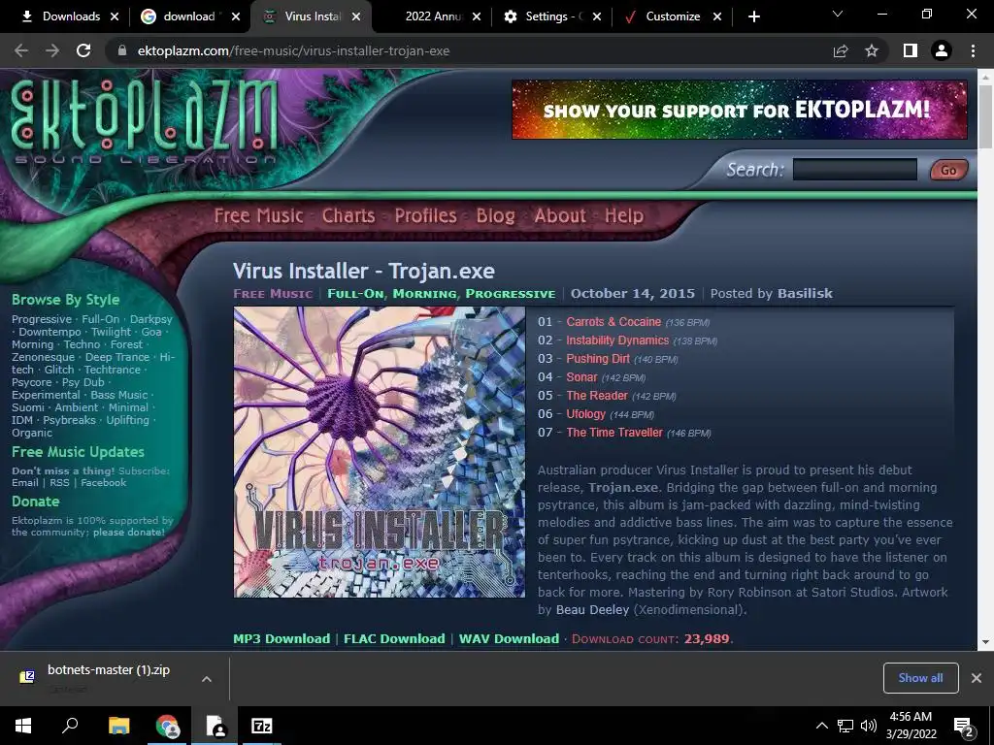
Task: Click the MP3 Download link
Action: pos(282,638)
